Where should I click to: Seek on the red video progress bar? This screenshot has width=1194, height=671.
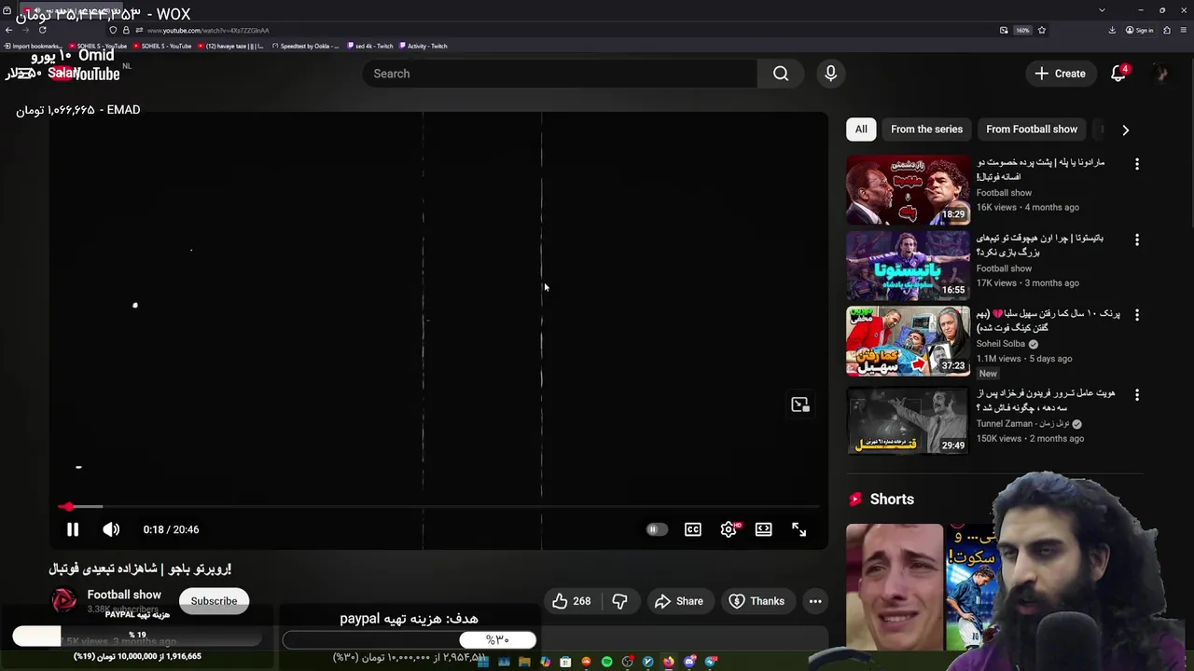[438, 507]
